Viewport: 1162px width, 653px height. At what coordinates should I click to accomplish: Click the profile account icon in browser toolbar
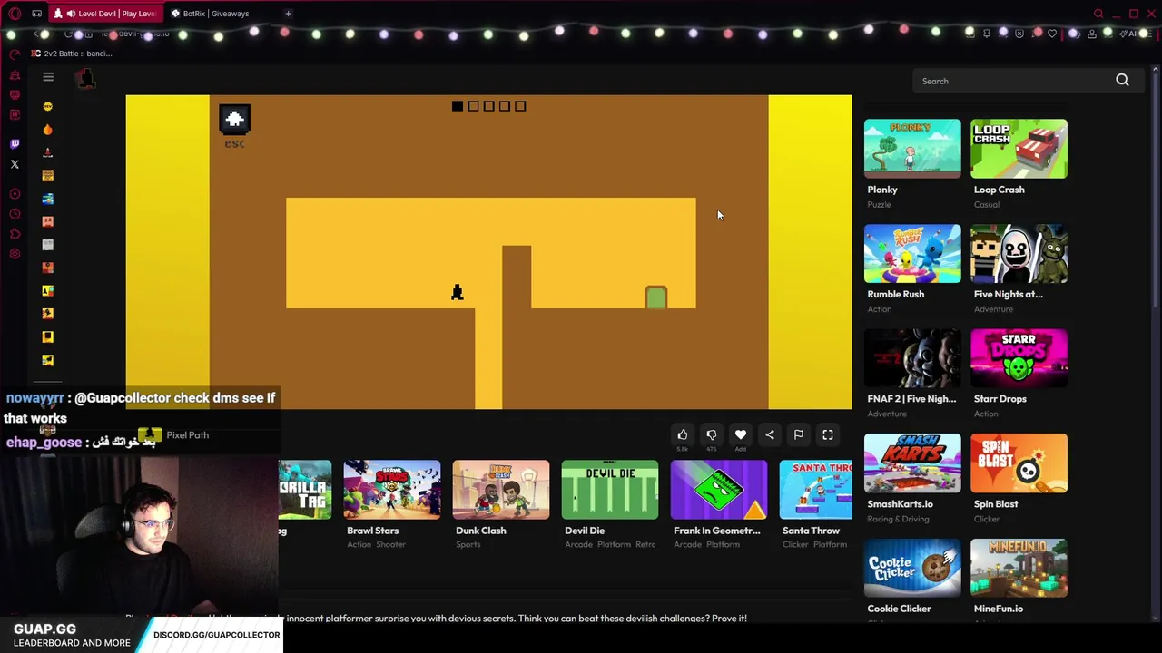pos(1092,34)
